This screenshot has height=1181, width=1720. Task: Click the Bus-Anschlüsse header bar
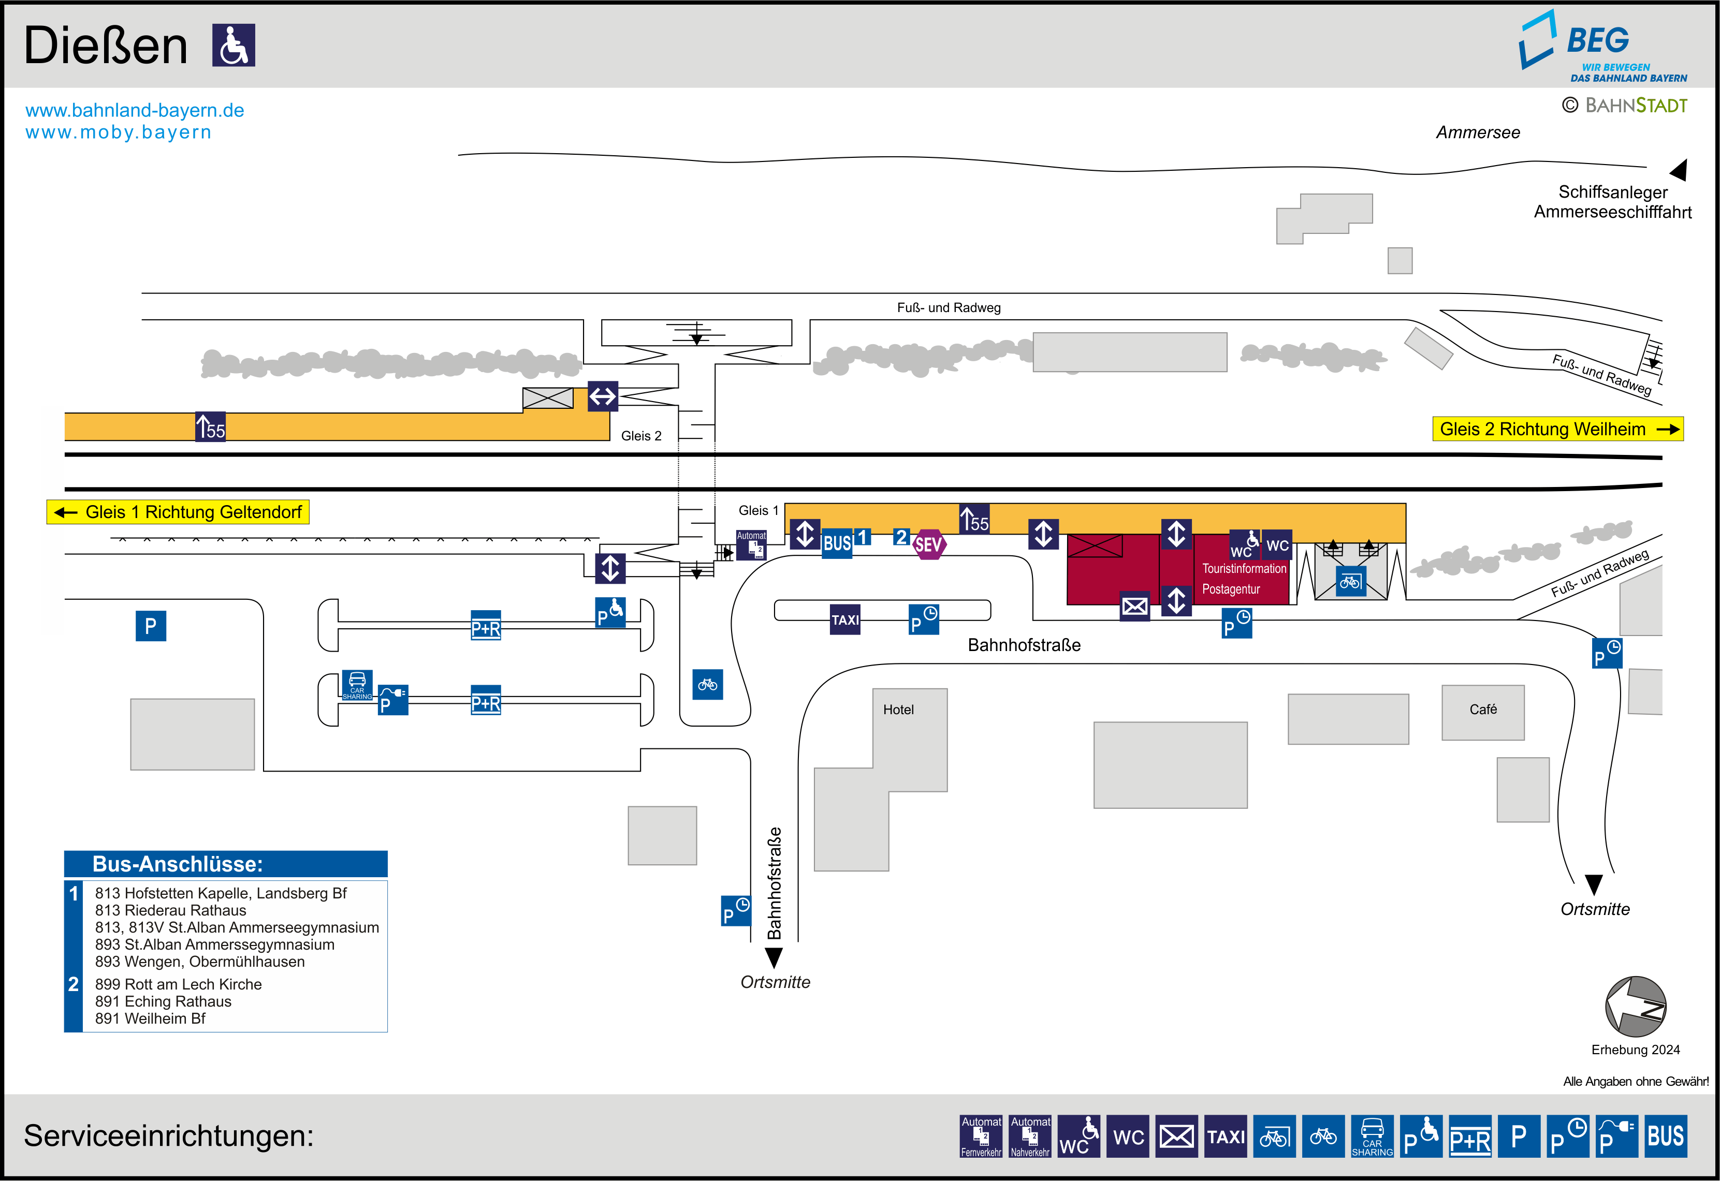(226, 864)
